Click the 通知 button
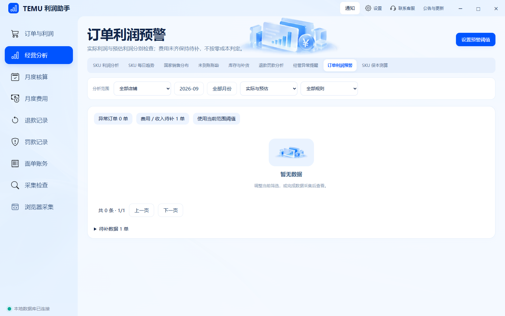This screenshot has height=316, width=505. [x=350, y=8]
